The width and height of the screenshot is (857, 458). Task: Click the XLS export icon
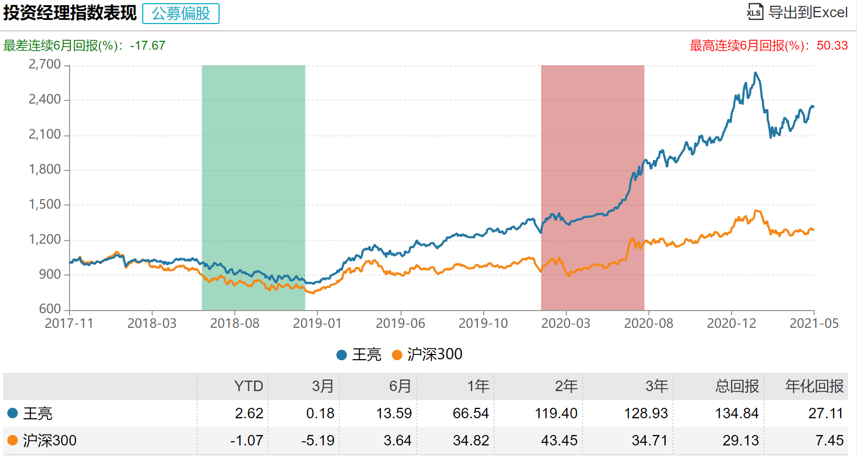click(755, 12)
